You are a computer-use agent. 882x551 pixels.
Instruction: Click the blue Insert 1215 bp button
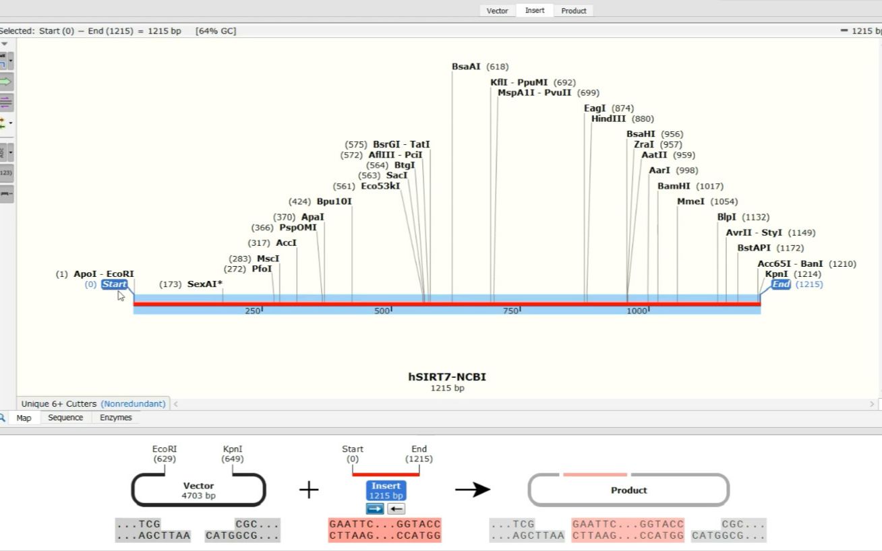386,490
